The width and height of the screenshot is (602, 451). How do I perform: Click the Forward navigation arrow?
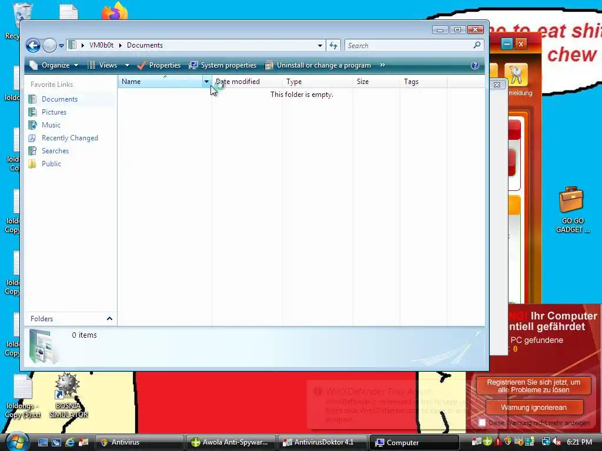coord(49,46)
